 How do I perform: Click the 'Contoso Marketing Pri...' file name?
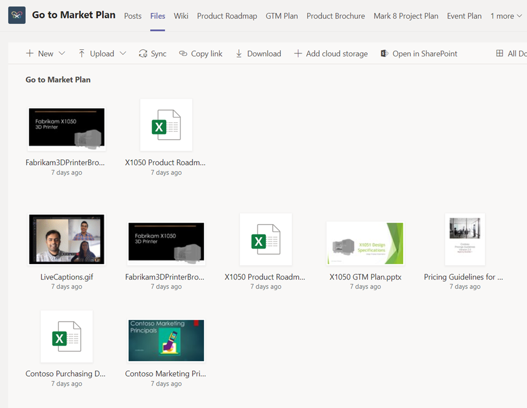(166, 373)
